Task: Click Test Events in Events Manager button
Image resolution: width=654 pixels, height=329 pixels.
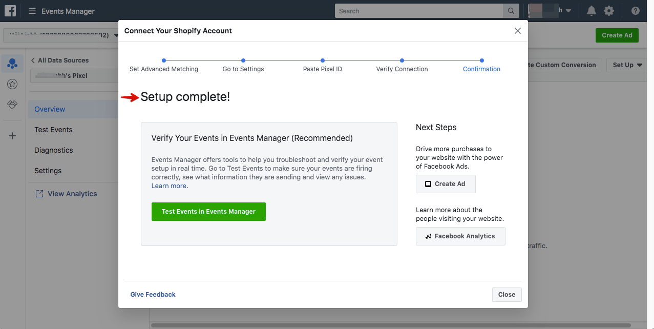Action: [x=208, y=212]
